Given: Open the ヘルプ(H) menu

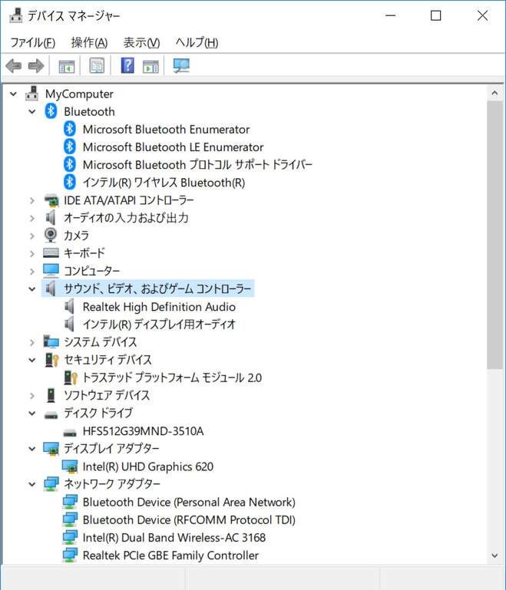Looking at the screenshot, I should 197,42.
